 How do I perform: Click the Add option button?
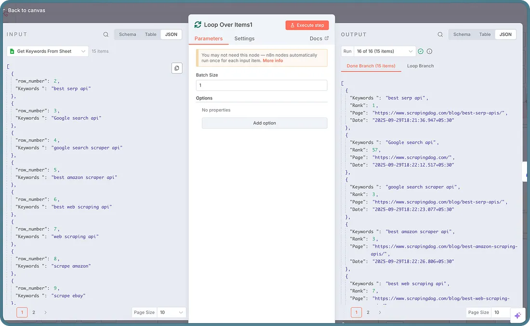[265, 123]
